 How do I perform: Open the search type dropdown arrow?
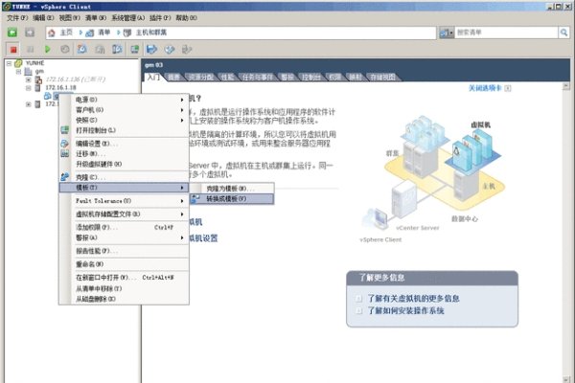[450, 32]
